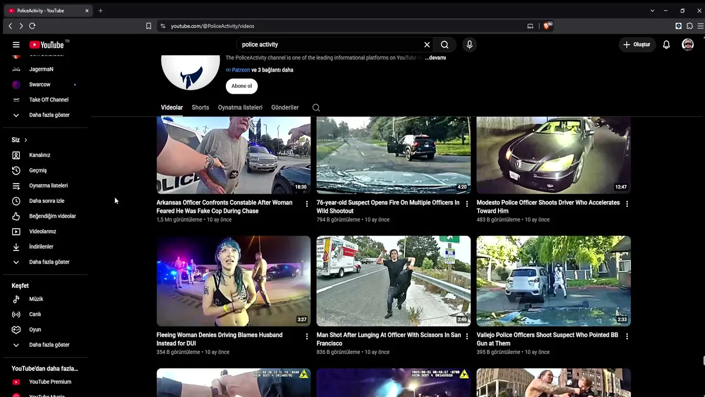Image resolution: width=705 pixels, height=397 pixels.
Task: Switch to the Shorts tab
Action: [x=200, y=108]
